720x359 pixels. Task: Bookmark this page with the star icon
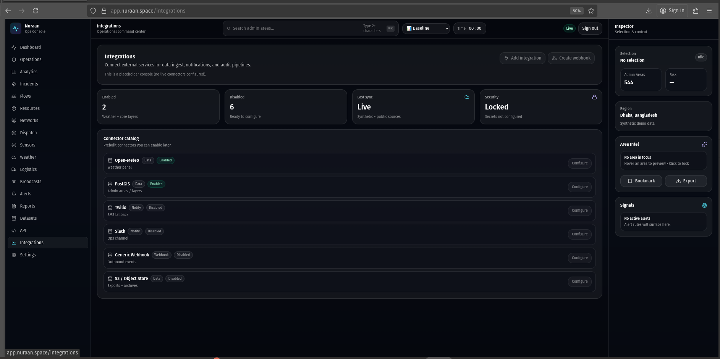(x=591, y=11)
